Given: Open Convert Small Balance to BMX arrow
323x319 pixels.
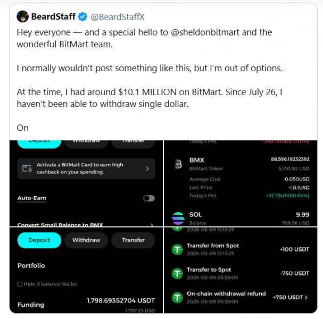Looking at the screenshot, I should [152, 225].
